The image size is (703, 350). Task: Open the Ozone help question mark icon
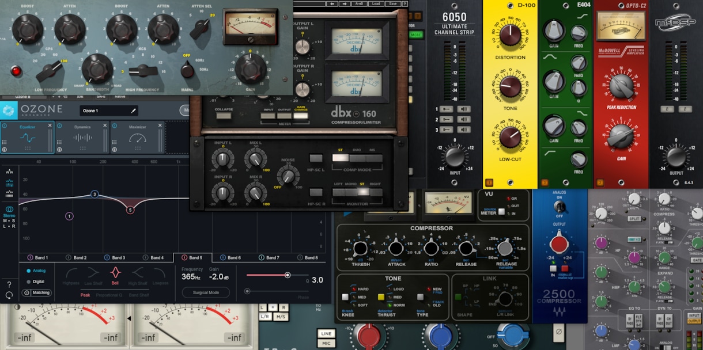click(9, 284)
